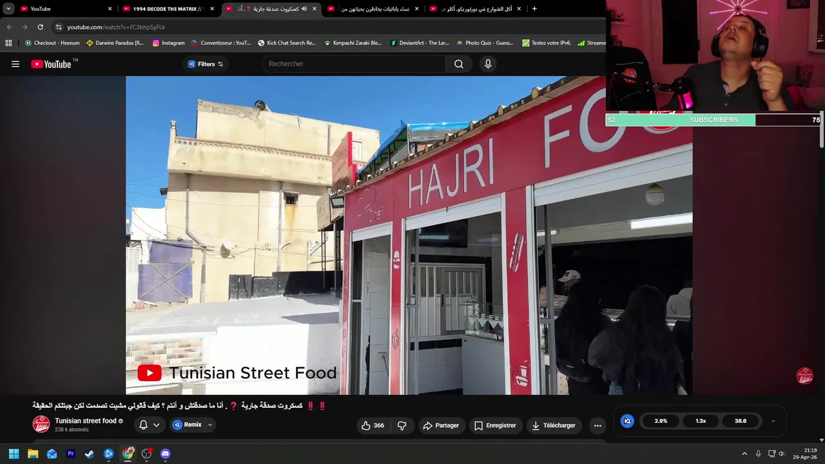Viewport: 825px width, 464px height.
Task: Click the Rechercher search input field
Action: click(x=353, y=64)
